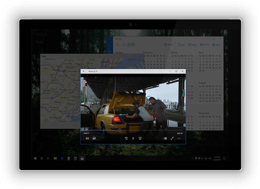Open the March month in Calendar
The height and width of the screenshot is (189, 260).
(x=174, y=52)
